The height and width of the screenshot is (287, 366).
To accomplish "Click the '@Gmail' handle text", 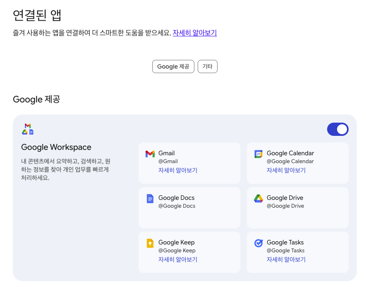I will [x=168, y=161].
